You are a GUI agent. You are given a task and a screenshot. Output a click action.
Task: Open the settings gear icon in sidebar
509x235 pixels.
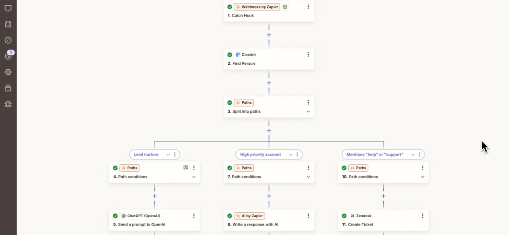pyautogui.click(x=8, y=72)
